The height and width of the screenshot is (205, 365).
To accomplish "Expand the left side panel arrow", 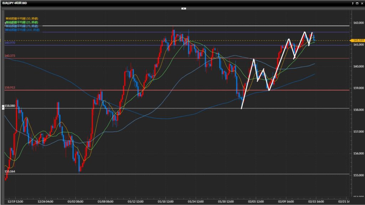I will pyautogui.click(x=4, y=106).
